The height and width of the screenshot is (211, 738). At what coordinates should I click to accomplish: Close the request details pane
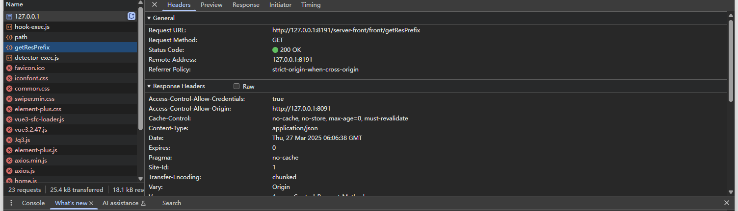pyautogui.click(x=155, y=5)
